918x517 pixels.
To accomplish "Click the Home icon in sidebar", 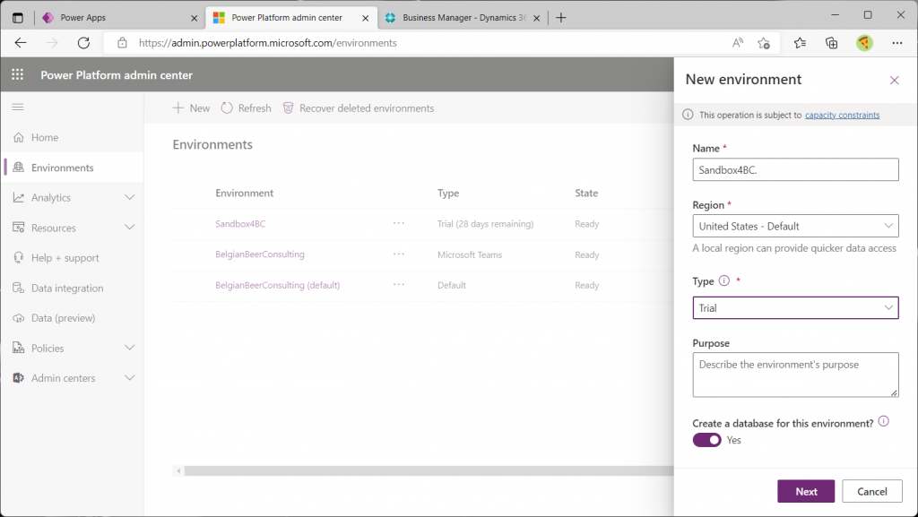I will pyautogui.click(x=19, y=137).
